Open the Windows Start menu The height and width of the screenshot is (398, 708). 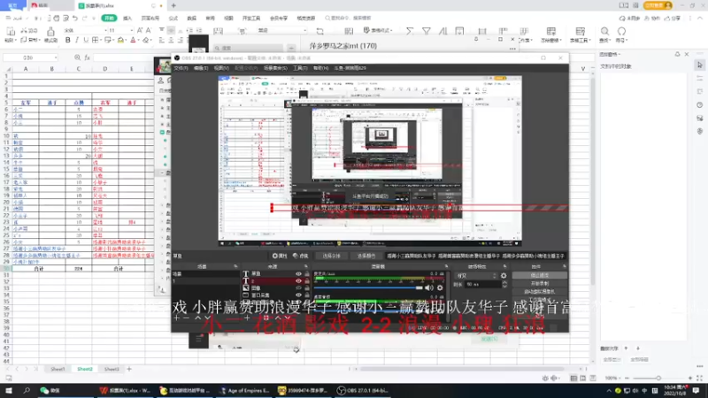tap(9, 390)
